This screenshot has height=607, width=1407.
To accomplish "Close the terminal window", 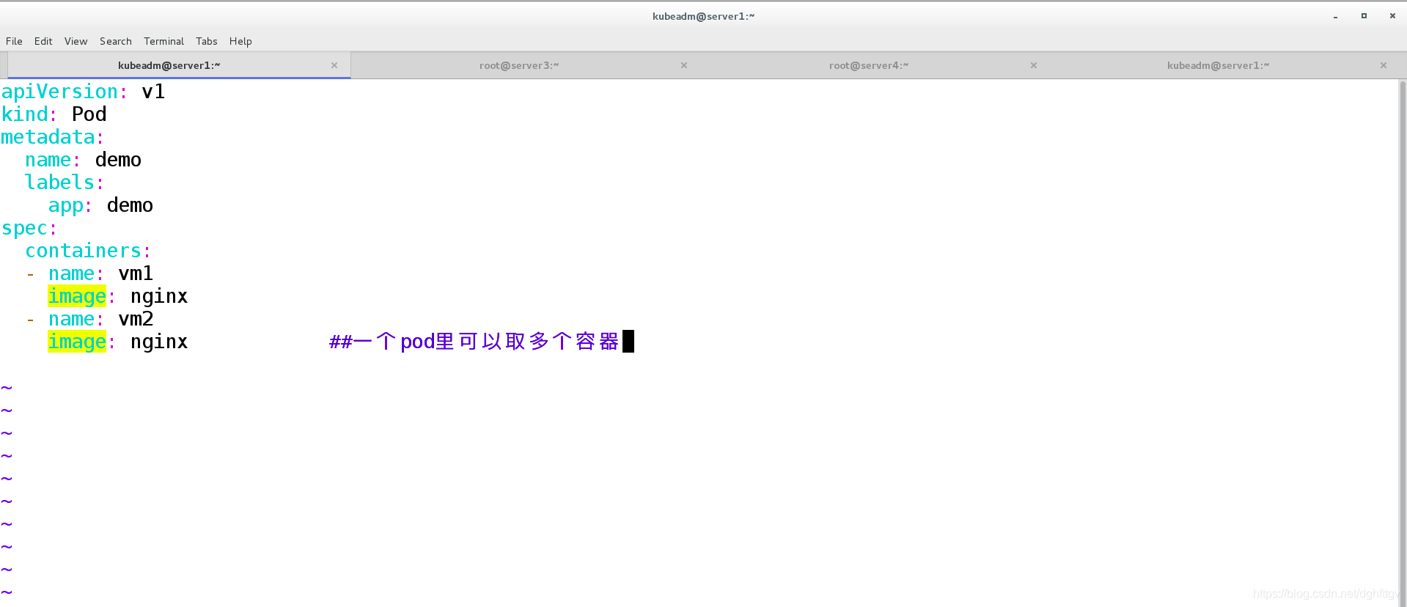I will 1392,16.
